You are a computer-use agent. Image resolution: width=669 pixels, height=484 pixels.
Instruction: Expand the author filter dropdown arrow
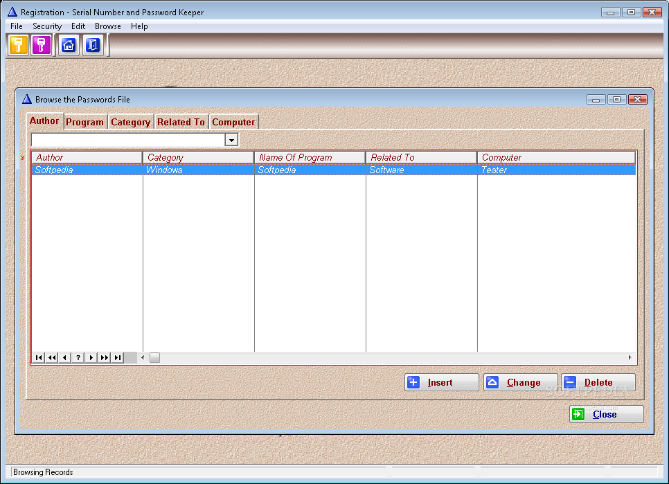click(231, 140)
